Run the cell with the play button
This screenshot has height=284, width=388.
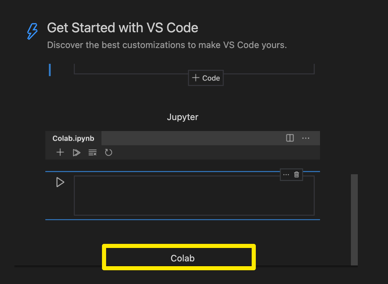(60, 182)
